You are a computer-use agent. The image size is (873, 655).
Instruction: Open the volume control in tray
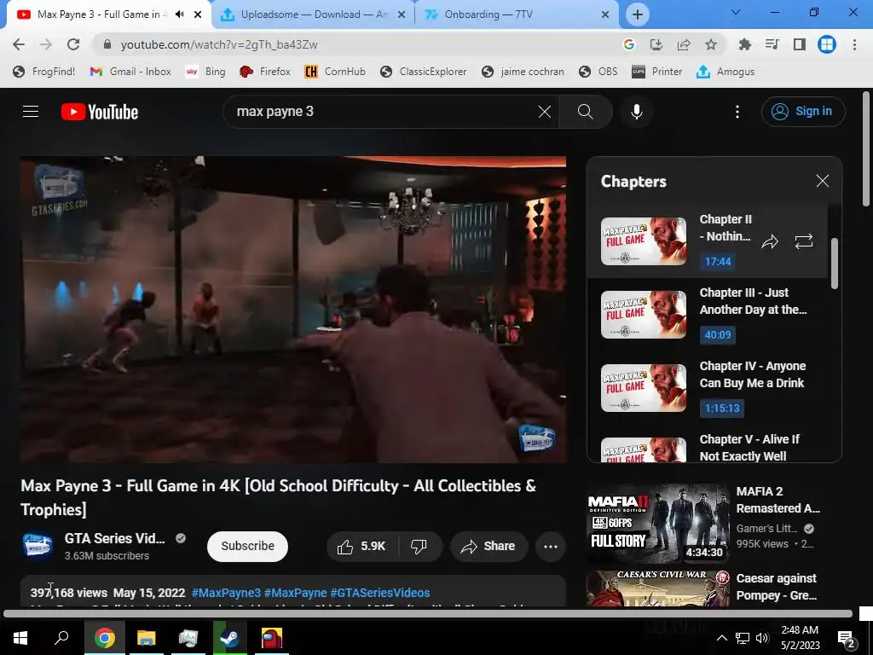tap(762, 638)
